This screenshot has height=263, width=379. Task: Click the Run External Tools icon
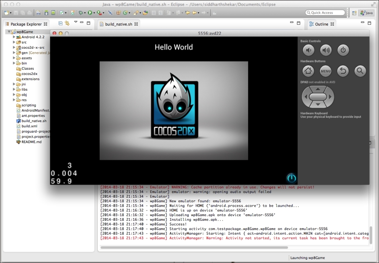(x=99, y=13)
